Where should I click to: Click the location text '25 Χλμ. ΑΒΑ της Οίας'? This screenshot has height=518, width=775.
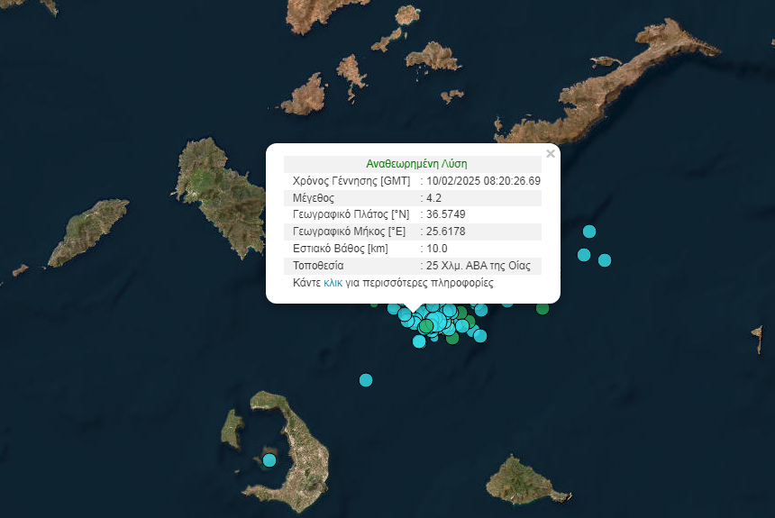479,266
